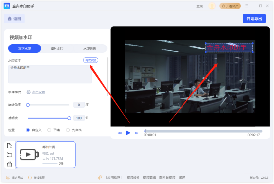Select the 自定义 position radio button
The height and width of the screenshot is (184, 274).
coord(28,130)
